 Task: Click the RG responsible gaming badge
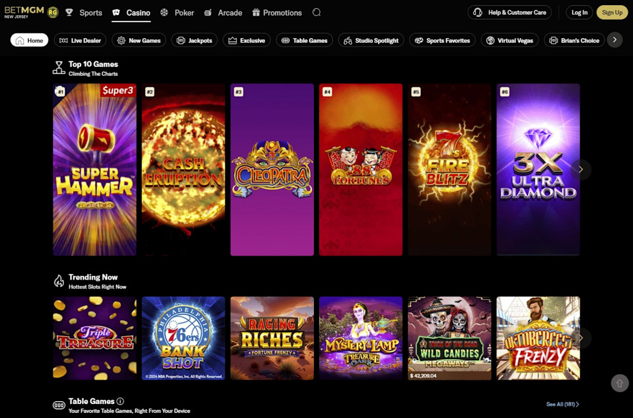[53, 12]
